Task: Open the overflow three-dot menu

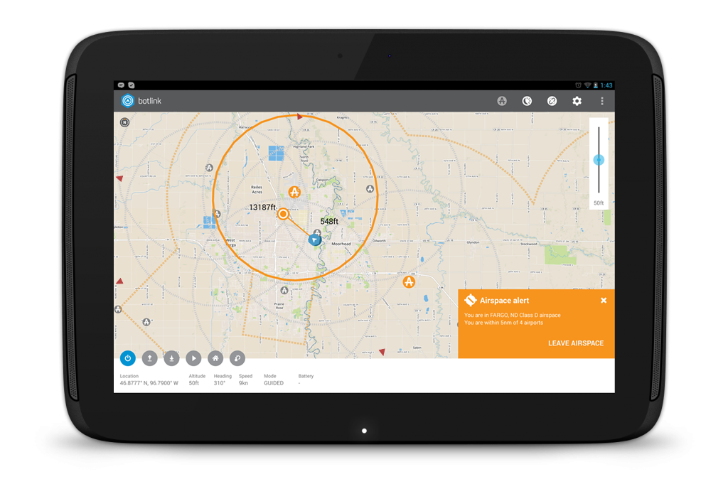Action: 602,101
